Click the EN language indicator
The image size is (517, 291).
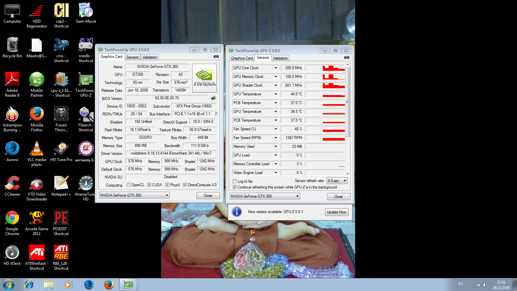pyautogui.click(x=460, y=284)
